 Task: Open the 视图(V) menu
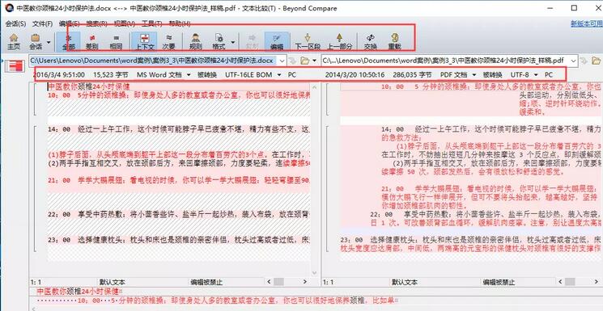pos(125,23)
